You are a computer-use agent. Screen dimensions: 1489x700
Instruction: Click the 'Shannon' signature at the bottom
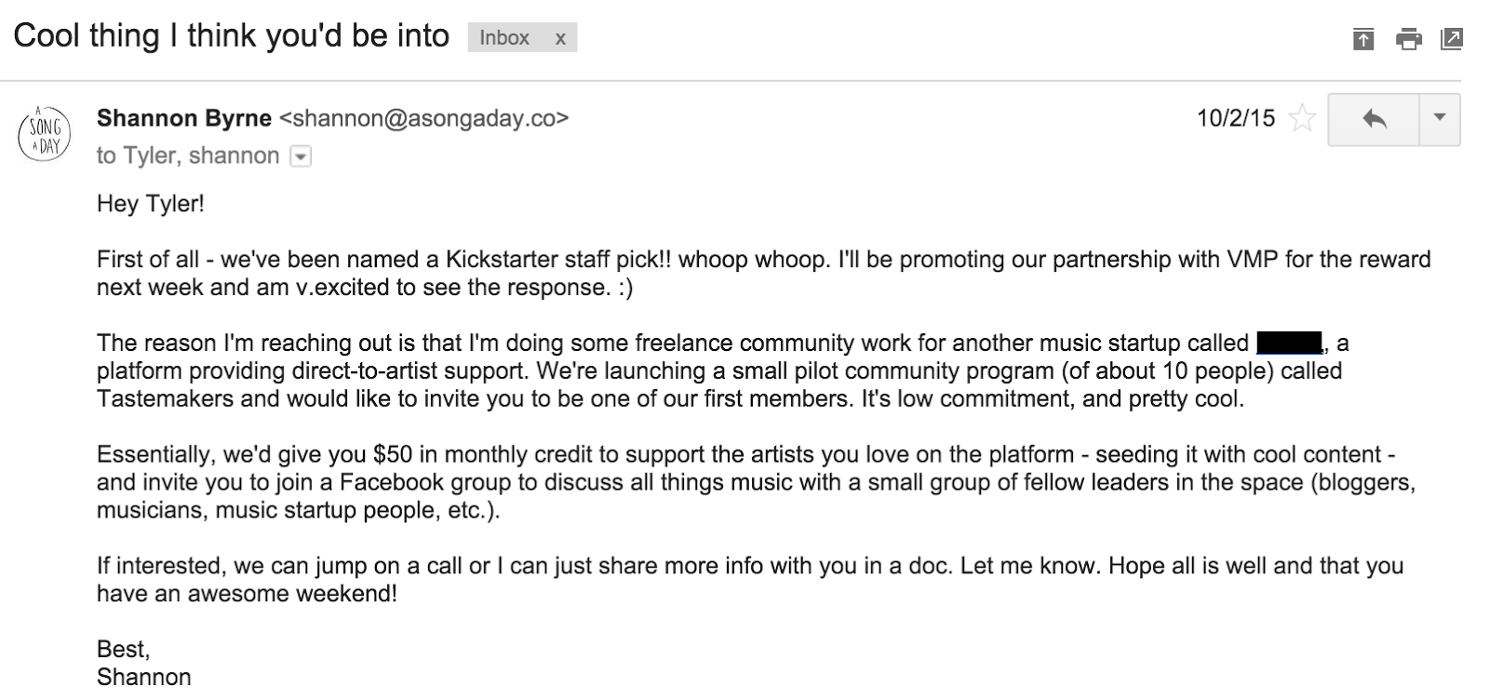pyautogui.click(x=144, y=677)
